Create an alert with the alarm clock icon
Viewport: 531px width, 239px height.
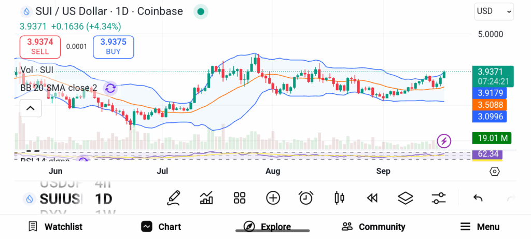click(x=306, y=198)
